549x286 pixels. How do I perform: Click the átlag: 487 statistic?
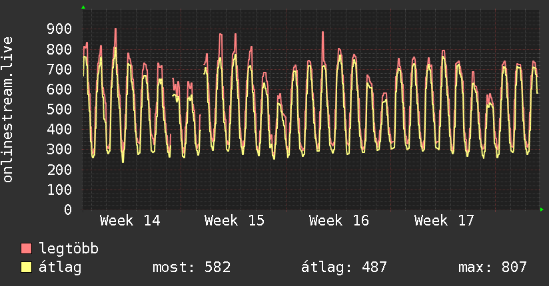tap(344, 267)
